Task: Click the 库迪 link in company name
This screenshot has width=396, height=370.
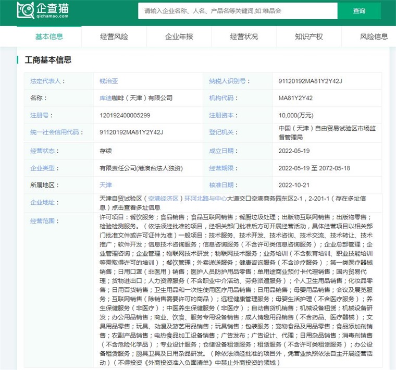Action: (106, 98)
